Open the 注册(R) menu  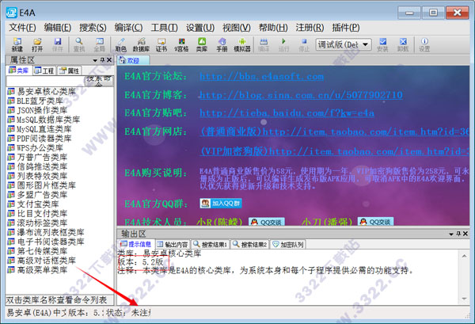[x=310, y=28]
